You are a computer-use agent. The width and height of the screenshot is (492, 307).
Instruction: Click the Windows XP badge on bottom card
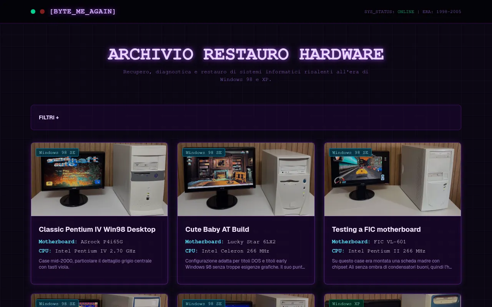click(346, 304)
